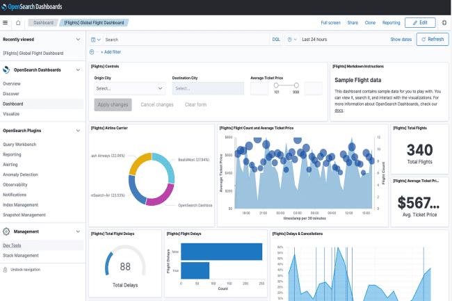Open Observability plugin
Image resolution: width=452 pixels, height=301 pixels.
point(15,185)
